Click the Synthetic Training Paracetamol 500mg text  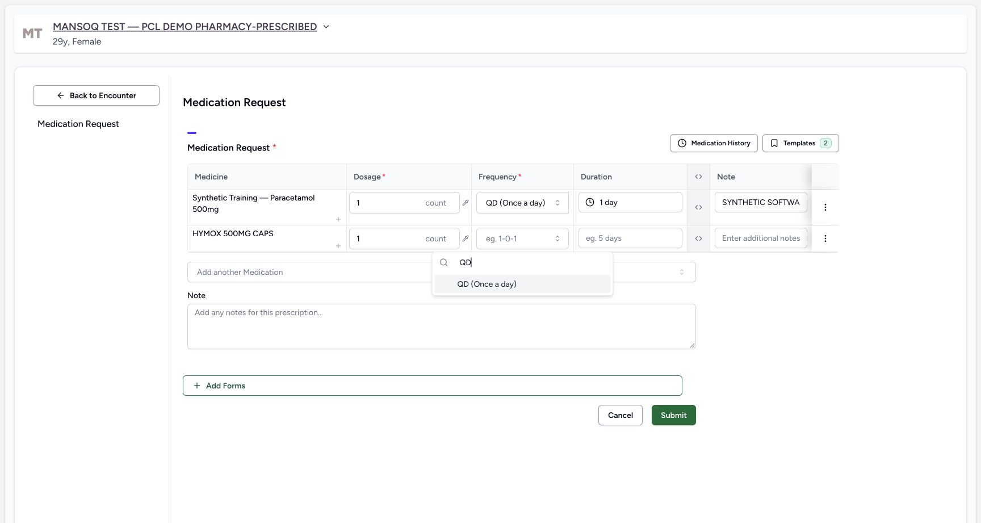[253, 203]
